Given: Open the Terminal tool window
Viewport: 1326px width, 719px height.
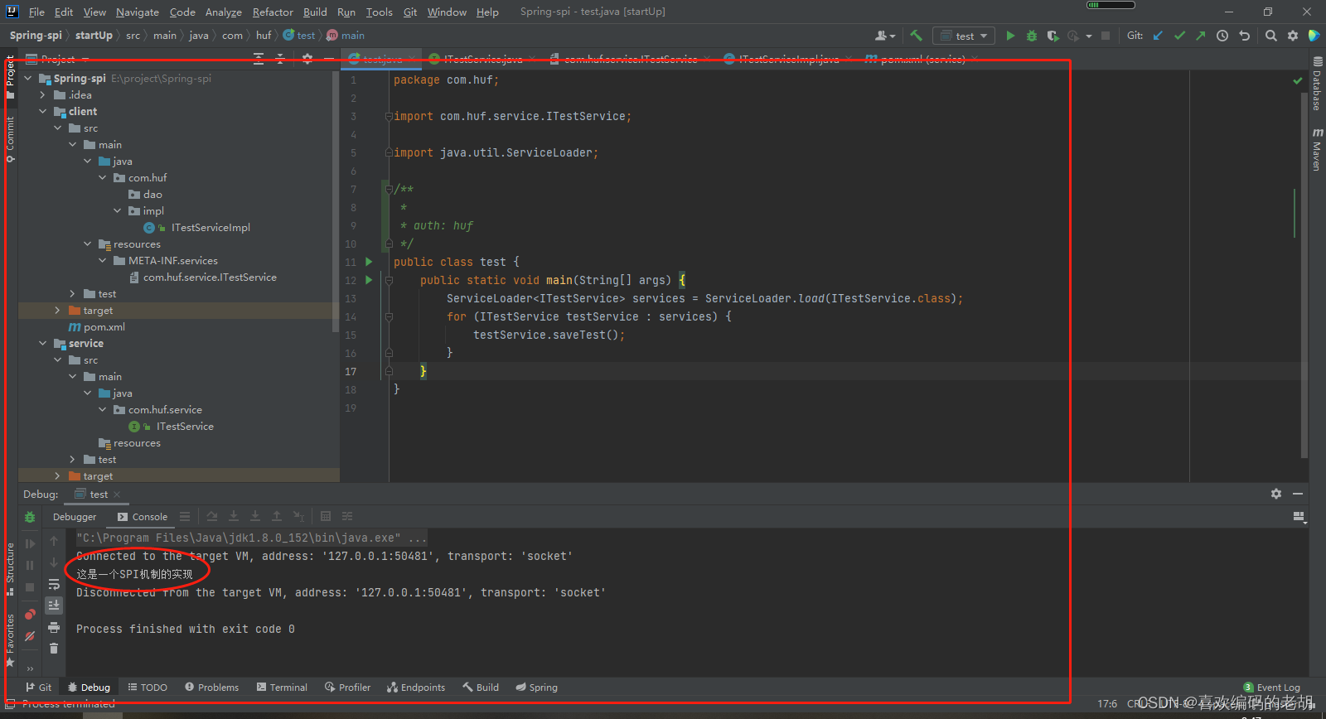Looking at the screenshot, I should click(x=282, y=688).
